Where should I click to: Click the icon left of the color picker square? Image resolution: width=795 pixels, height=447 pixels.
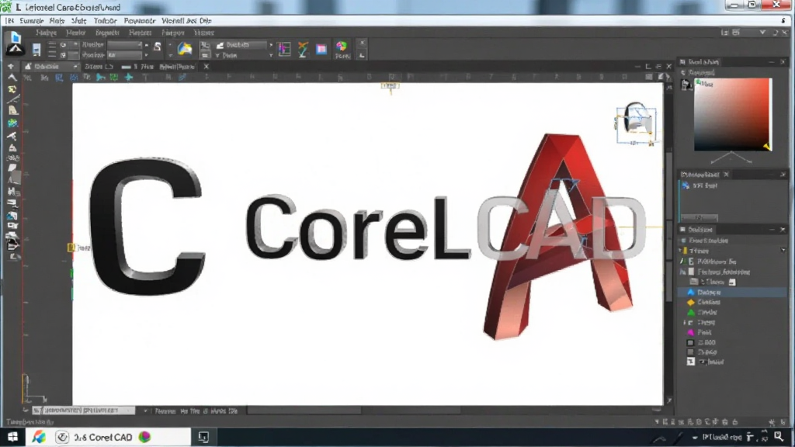click(x=686, y=85)
